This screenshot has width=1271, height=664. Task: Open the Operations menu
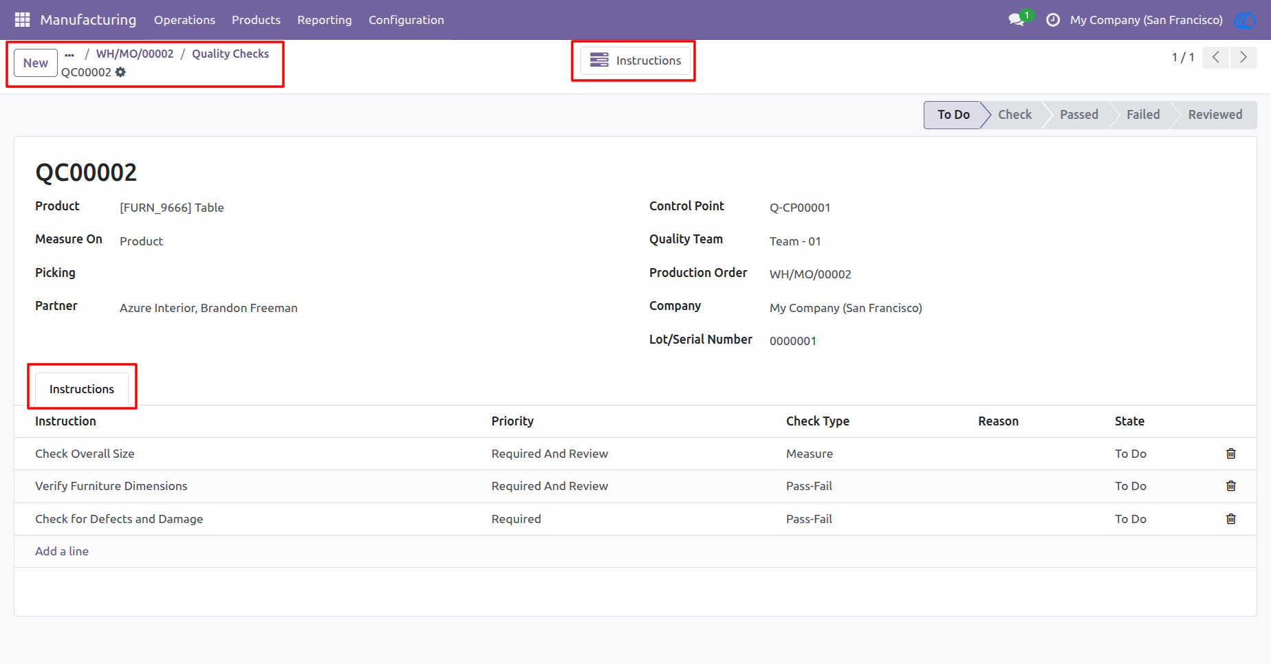click(x=184, y=20)
